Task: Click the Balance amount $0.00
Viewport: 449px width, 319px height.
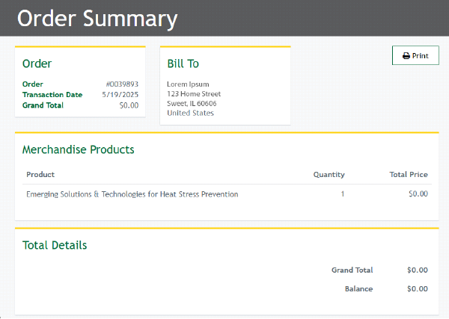Action: 418,289
